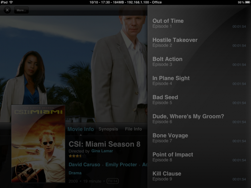Screen dimensions: 251x188
Task: Tap the TV-14 rating badge
Action: [113, 181]
